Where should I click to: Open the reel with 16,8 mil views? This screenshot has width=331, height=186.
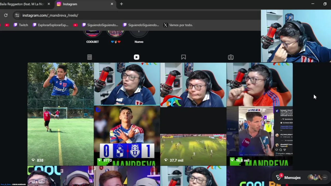click(260, 114)
